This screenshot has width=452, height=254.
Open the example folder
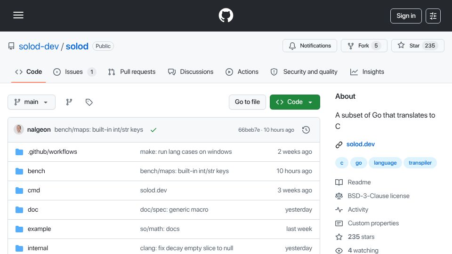point(39,229)
